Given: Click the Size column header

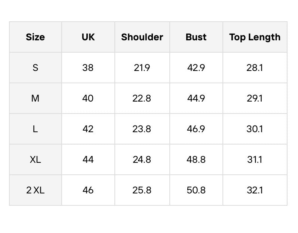Looking at the screenshot, I should [36, 37].
